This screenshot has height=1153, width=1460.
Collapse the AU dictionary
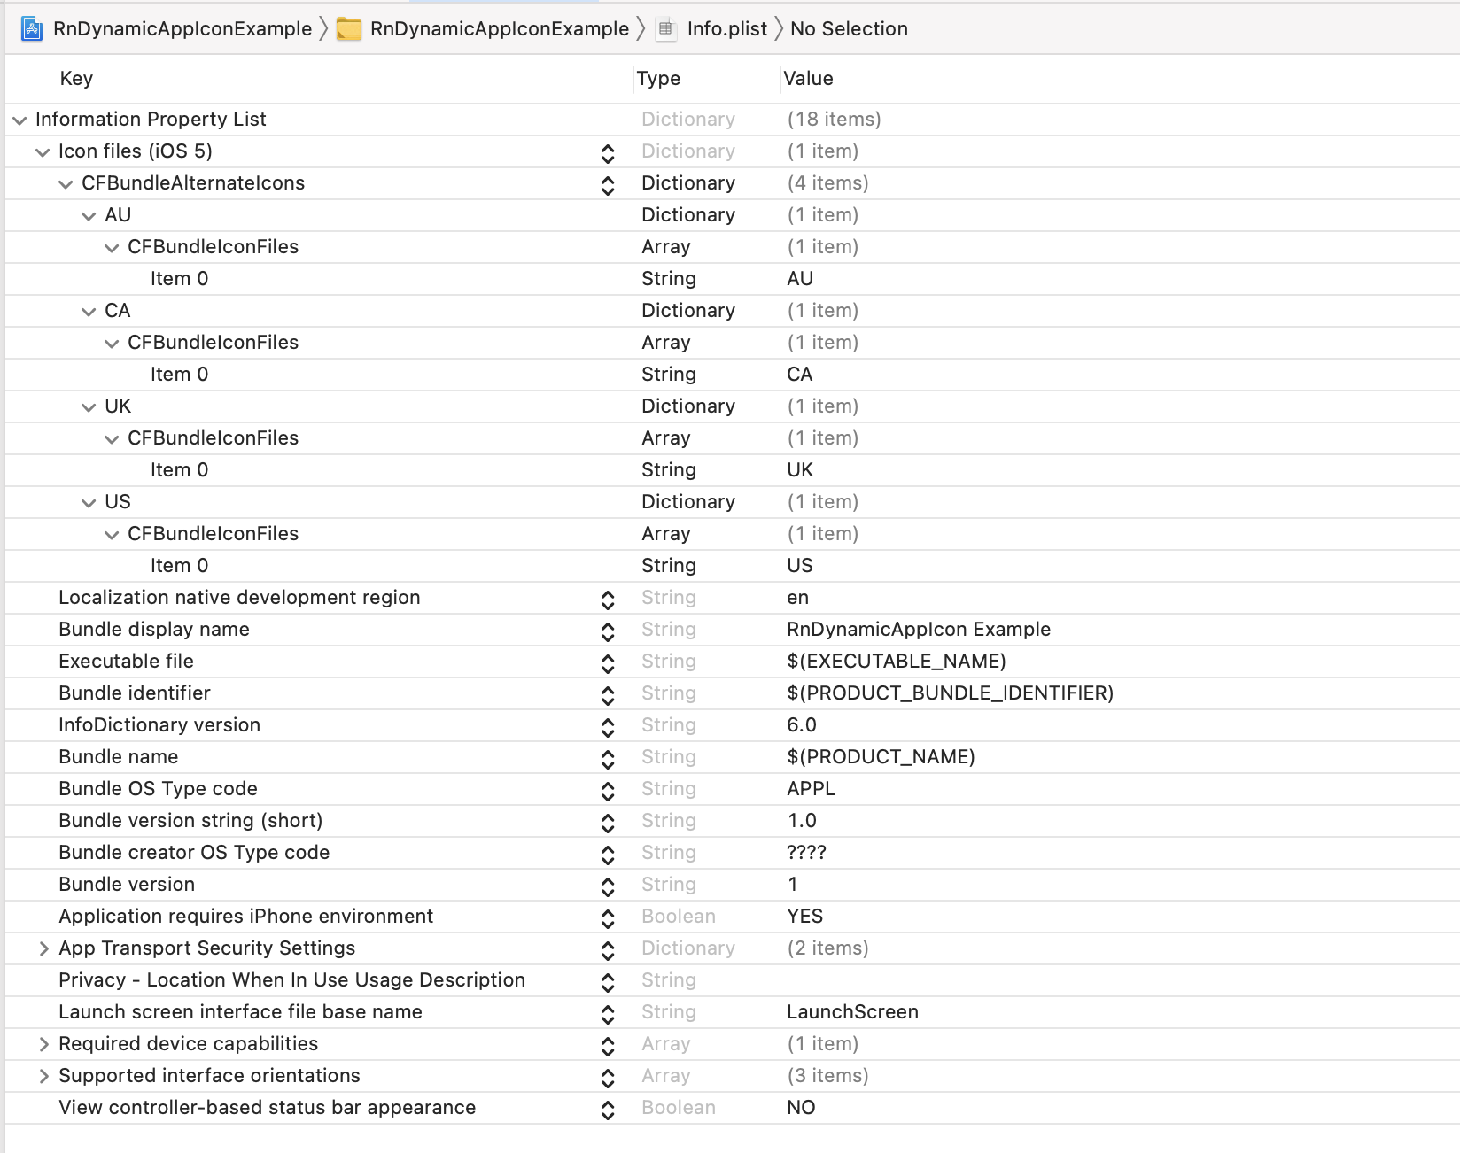point(89,215)
